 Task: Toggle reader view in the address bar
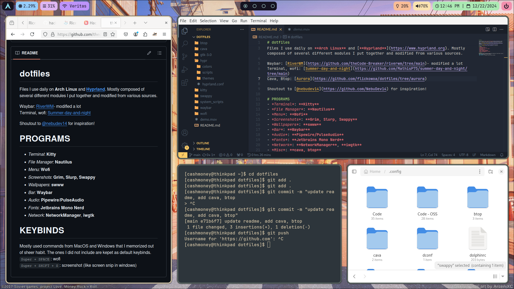pos(105,34)
